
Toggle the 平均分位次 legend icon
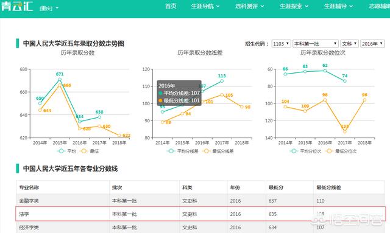point(294,151)
